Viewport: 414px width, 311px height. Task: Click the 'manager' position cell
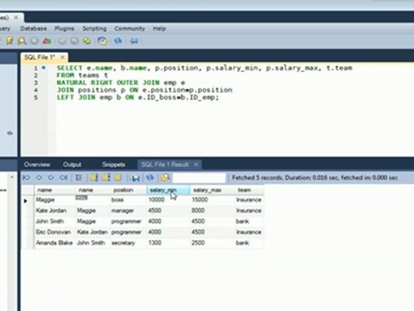(x=129, y=211)
